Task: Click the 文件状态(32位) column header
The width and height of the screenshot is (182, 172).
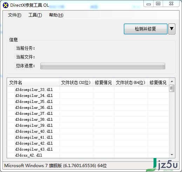Action: click(76, 82)
